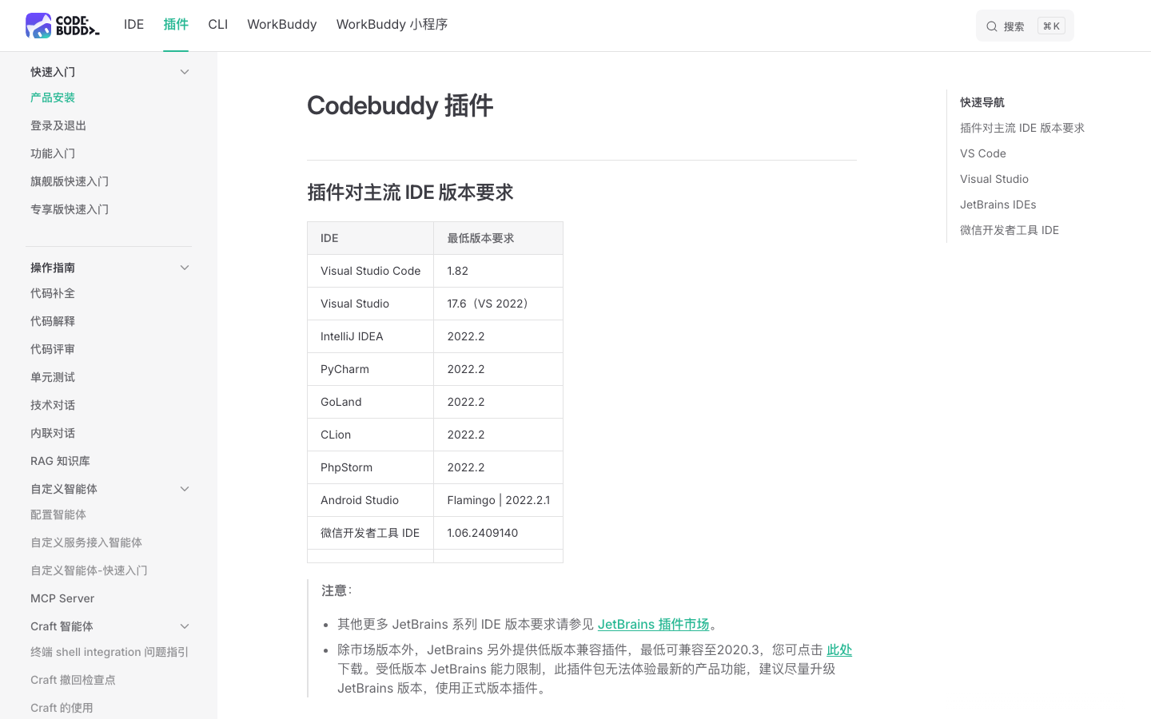Click the IntelliJ IDEA table cell
Image resolution: width=1151 pixels, height=719 pixels.
pos(370,336)
